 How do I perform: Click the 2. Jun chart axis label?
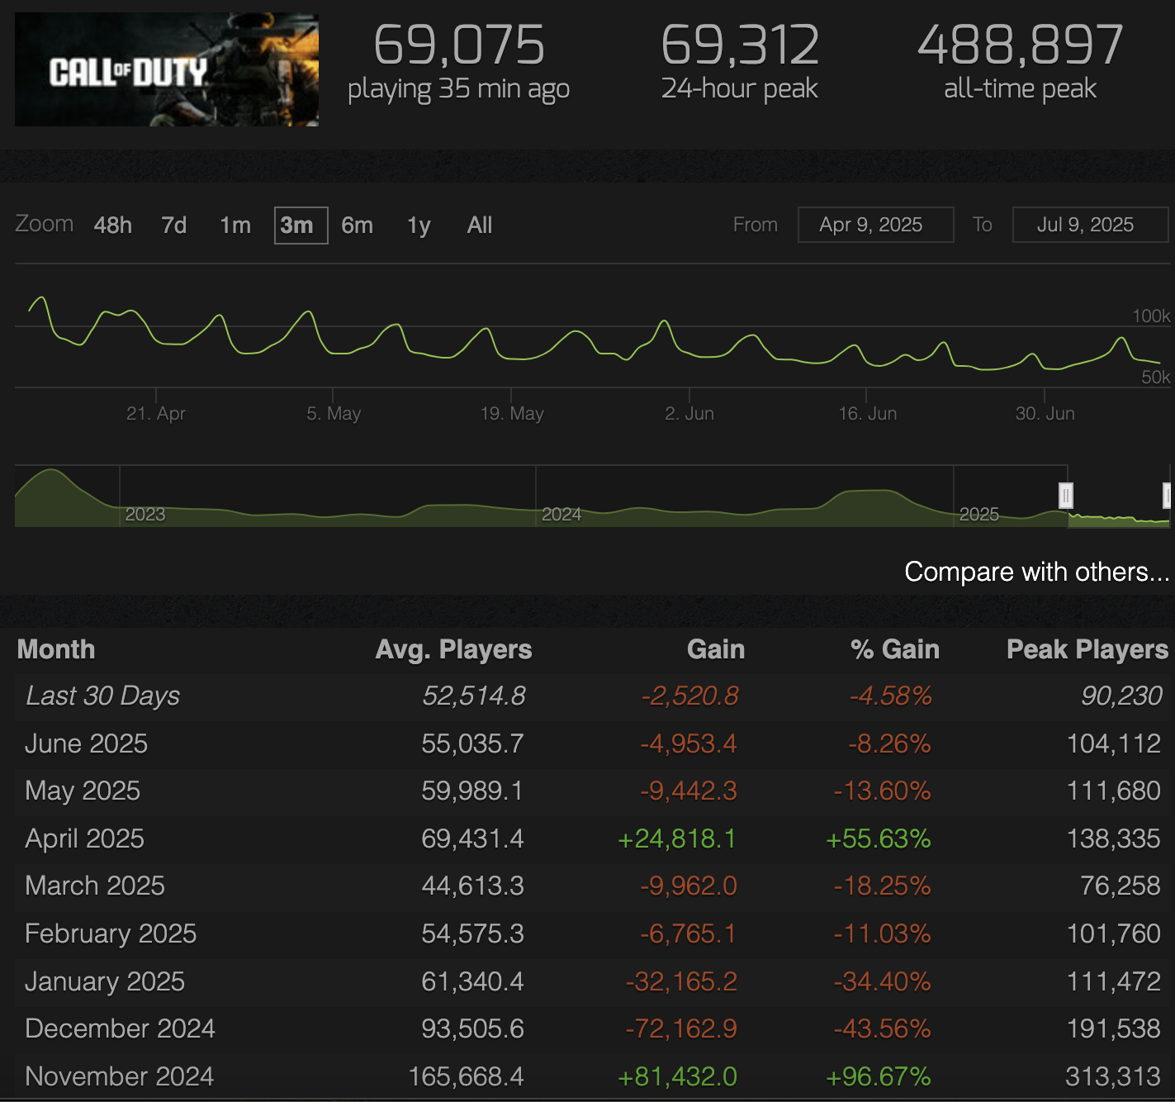(x=689, y=413)
